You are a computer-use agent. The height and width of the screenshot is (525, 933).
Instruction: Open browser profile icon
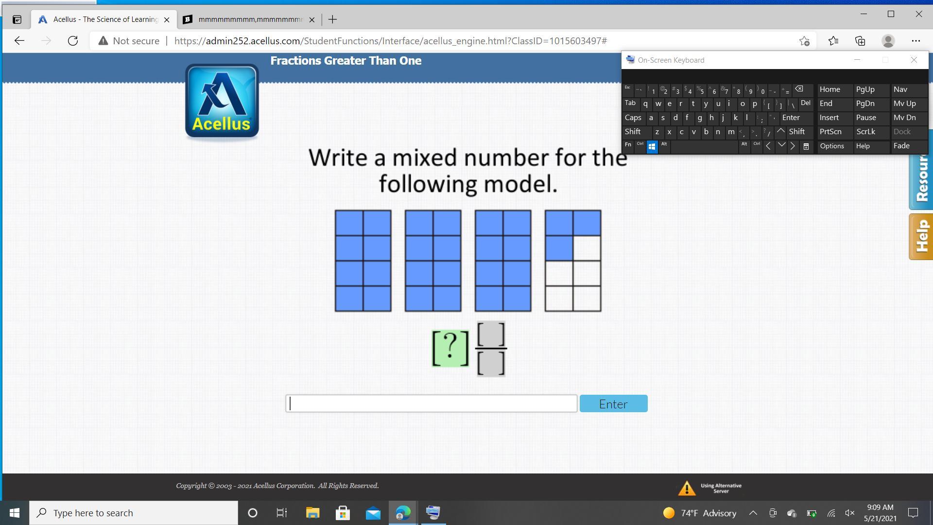click(888, 41)
